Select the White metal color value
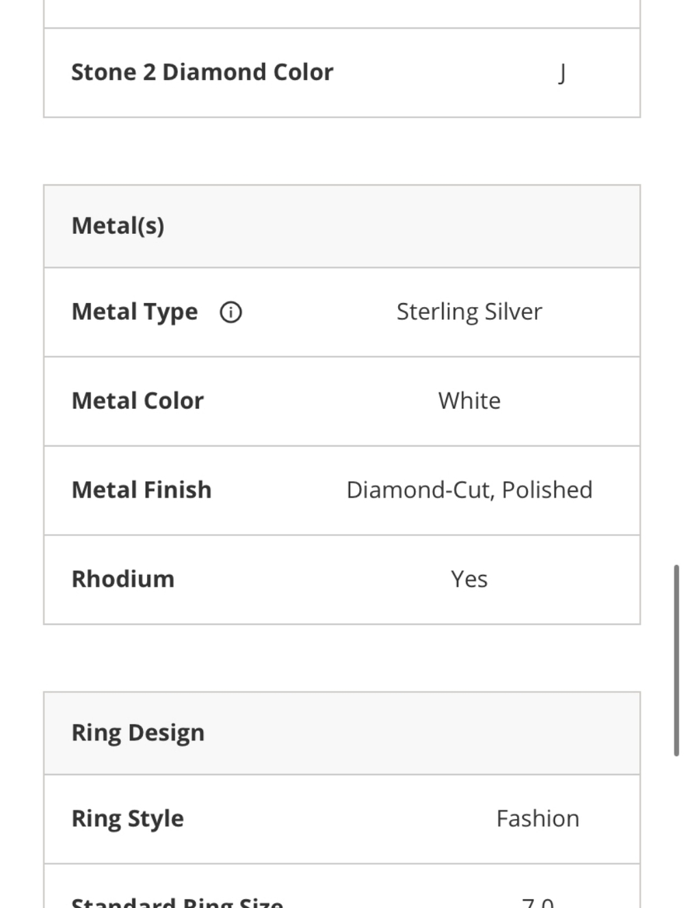The width and height of the screenshot is (684, 908). [x=469, y=401]
